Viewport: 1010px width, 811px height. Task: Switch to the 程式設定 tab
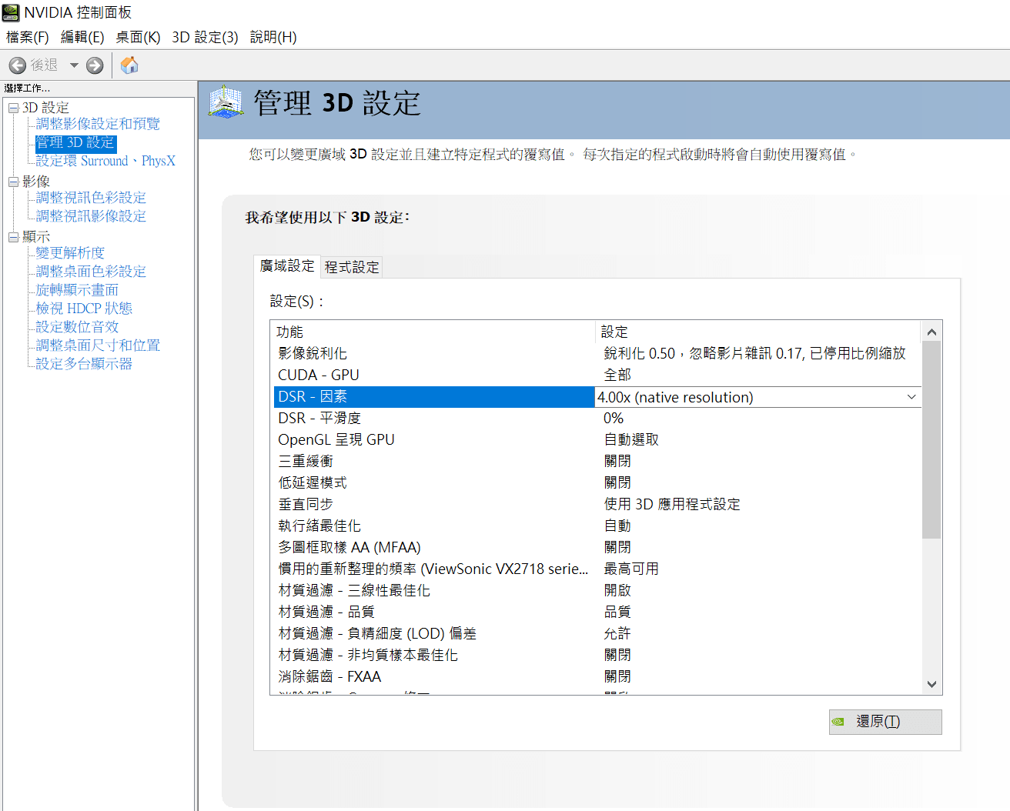[x=352, y=267]
